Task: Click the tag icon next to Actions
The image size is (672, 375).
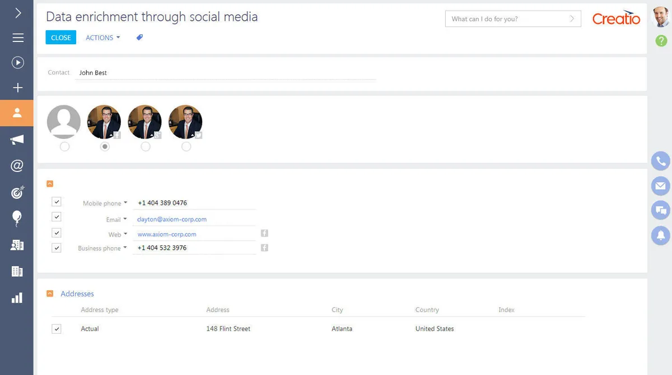Action: click(x=139, y=38)
